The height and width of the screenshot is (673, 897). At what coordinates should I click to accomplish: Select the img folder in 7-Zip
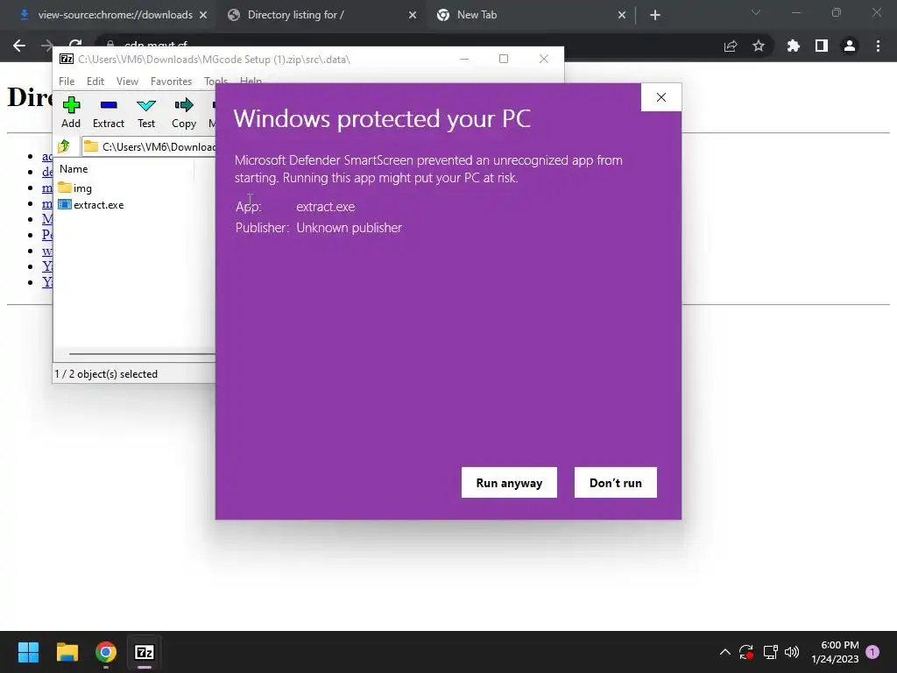75,188
